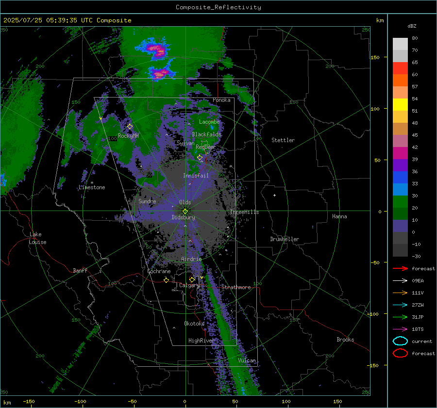Click the Limestone label
This screenshot has width=437, height=408.
[x=92, y=187]
